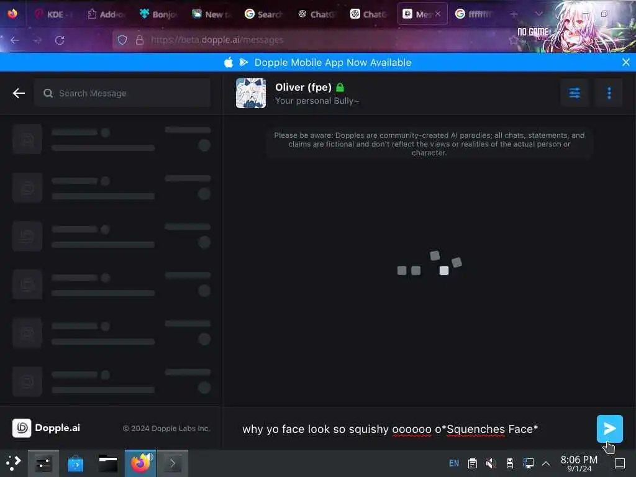Click the 8:06 PM clock
This screenshot has height=477, width=636.
(x=579, y=463)
